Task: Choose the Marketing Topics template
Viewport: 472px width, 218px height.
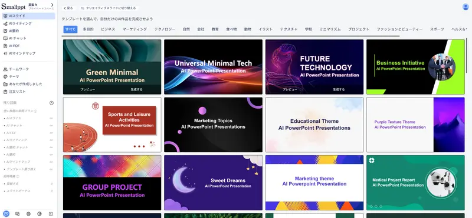Action: pyautogui.click(x=213, y=125)
